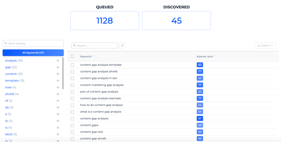
Task: Click the copy keywords icon beside Search
Action: (x=122, y=46)
